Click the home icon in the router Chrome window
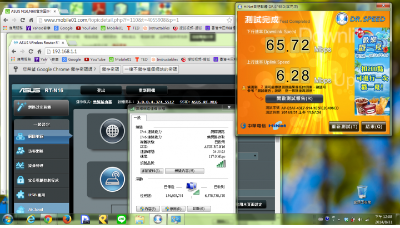This screenshot has width=400, height=228. pos(39,51)
